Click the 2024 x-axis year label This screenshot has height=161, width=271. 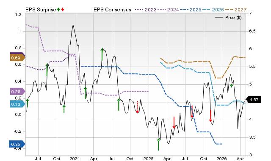pyautogui.click(x=75, y=158)
